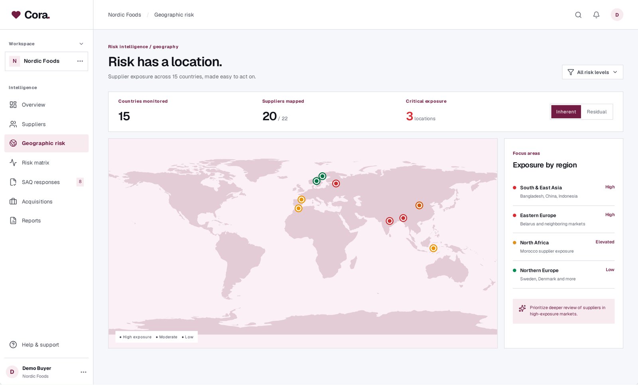Viewport: 638px width, 385px height.
Task: Open the All risk levels dropdown
Action: (x=593, y=72)
